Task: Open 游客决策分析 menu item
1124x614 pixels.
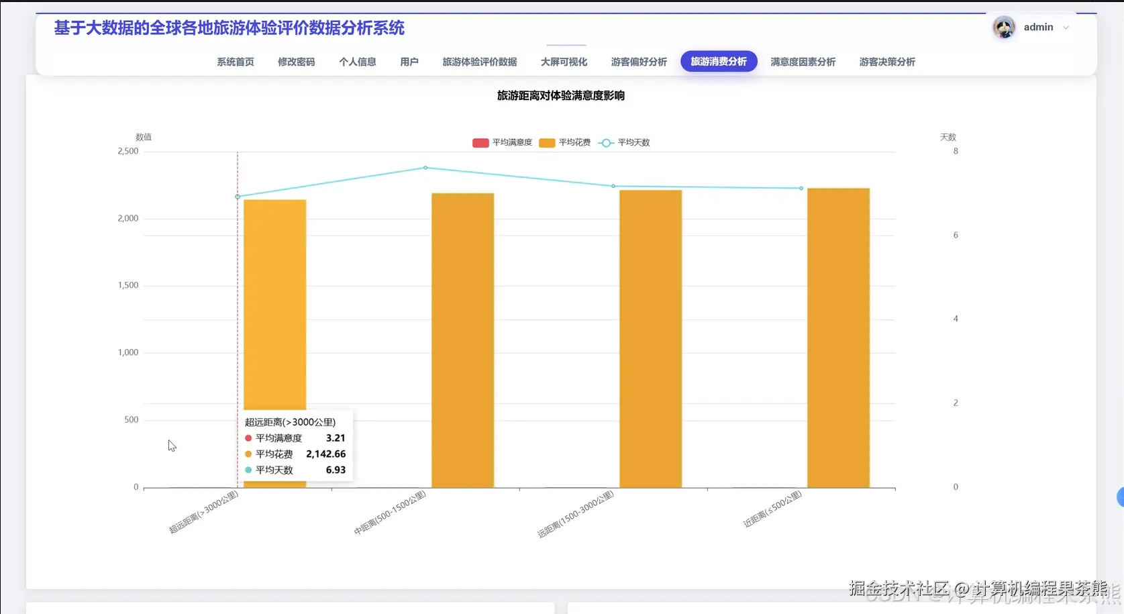Action: tap(887, 62)
